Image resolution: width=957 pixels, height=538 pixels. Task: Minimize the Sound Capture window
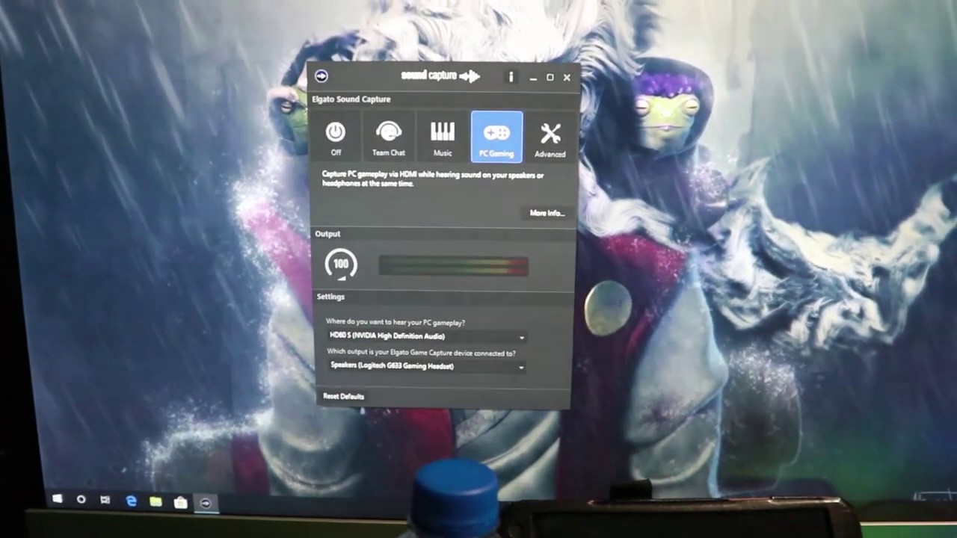click(533, 78)
